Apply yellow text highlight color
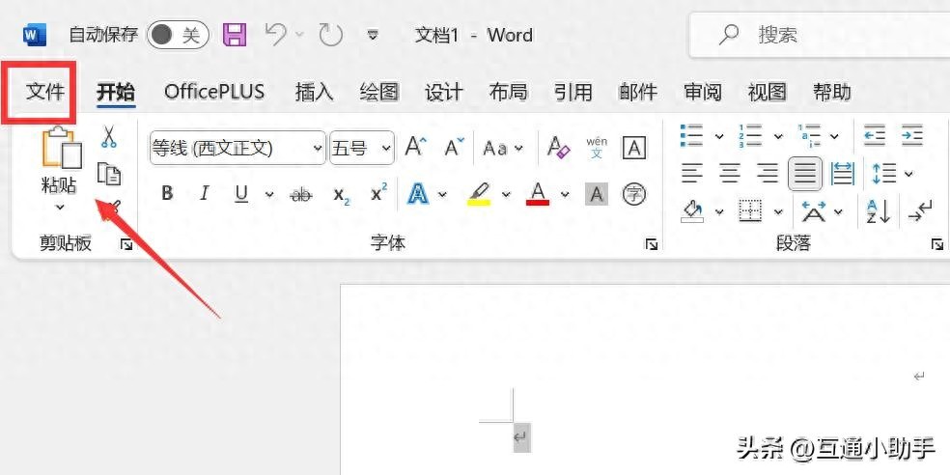This screenshot has height=475, width=950. pos(479,194)
